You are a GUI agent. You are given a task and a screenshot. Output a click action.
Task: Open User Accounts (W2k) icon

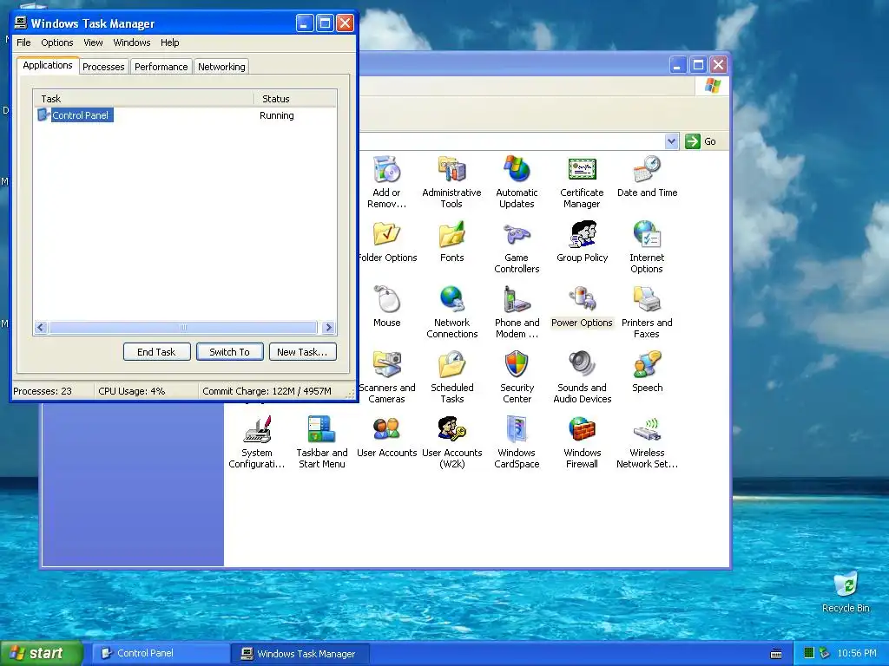tap(451, 443)
